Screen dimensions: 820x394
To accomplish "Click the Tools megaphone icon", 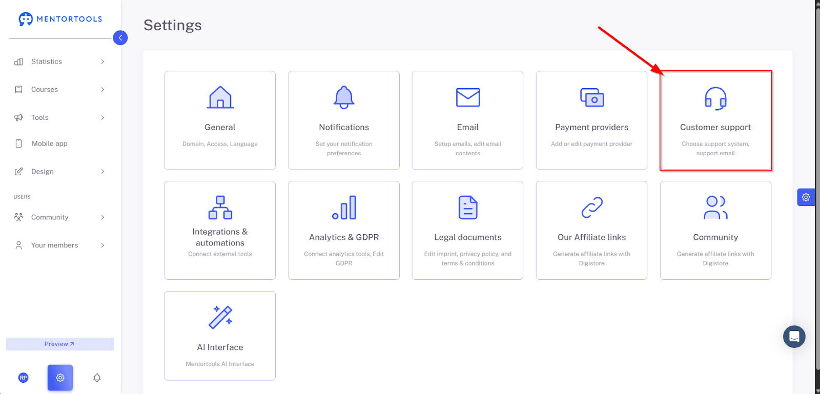I will 19,117.
